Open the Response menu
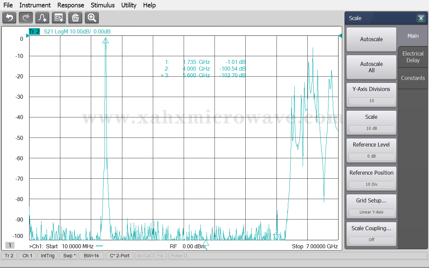429x268 pixels. 70,5
